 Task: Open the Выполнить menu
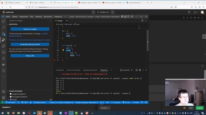point(48,17)
